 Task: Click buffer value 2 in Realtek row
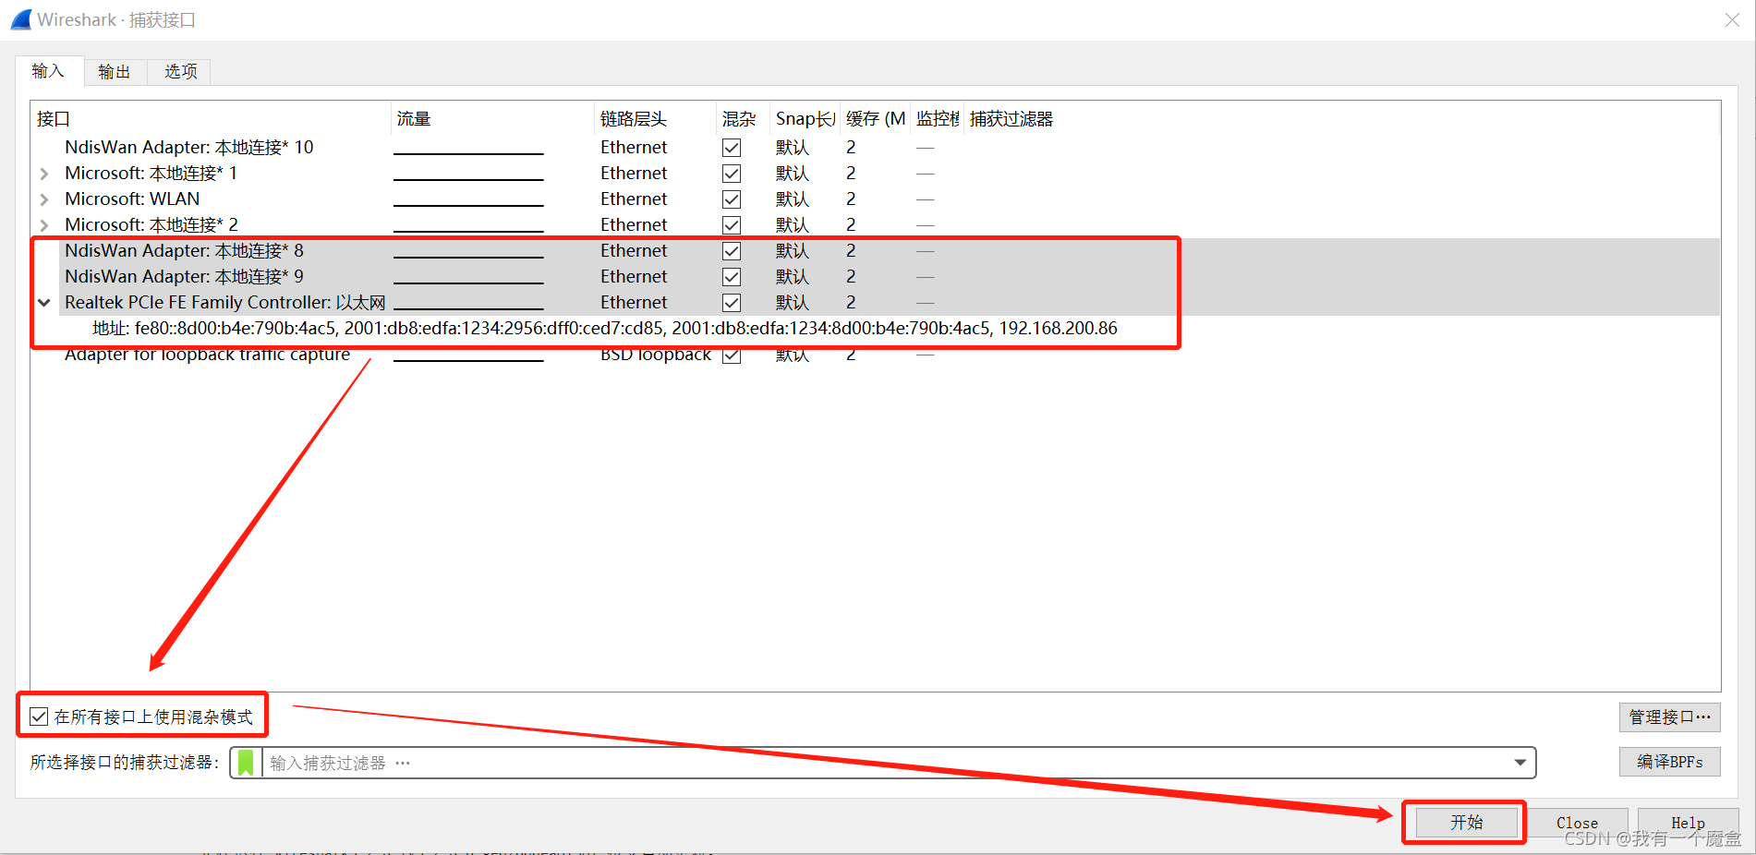[851, 303]
